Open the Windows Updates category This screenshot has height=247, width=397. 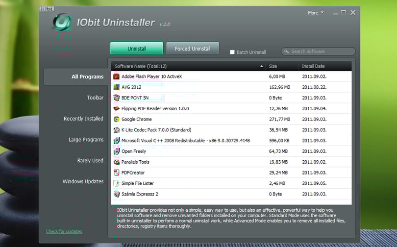(x=83, y=181)
